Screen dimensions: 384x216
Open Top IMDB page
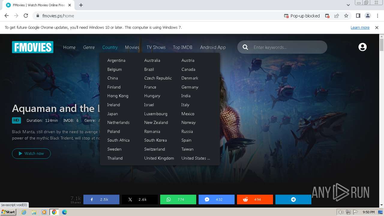pyautogui.click(x=182, y=47)
